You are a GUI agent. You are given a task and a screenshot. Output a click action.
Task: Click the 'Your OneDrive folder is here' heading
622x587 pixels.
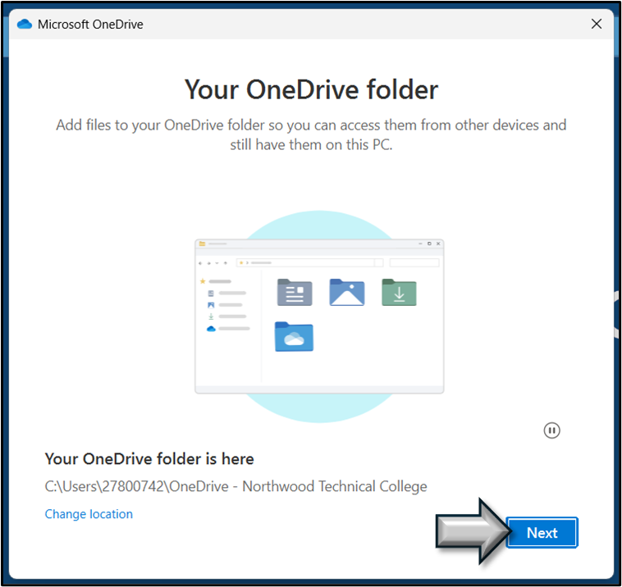[149, 458]
